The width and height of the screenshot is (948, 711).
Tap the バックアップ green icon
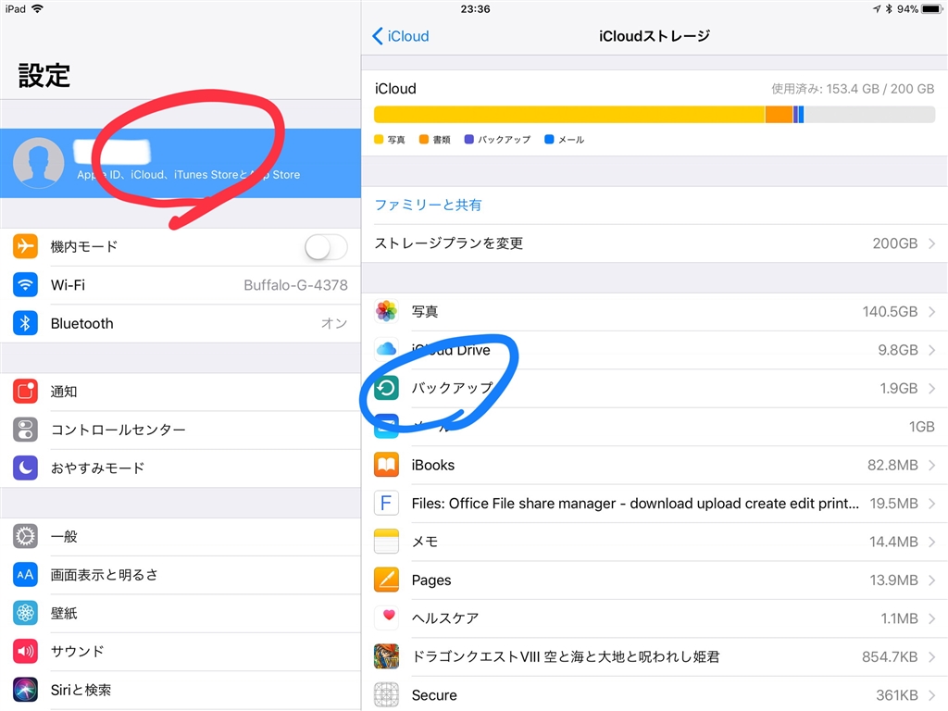[x=386, y=388]
